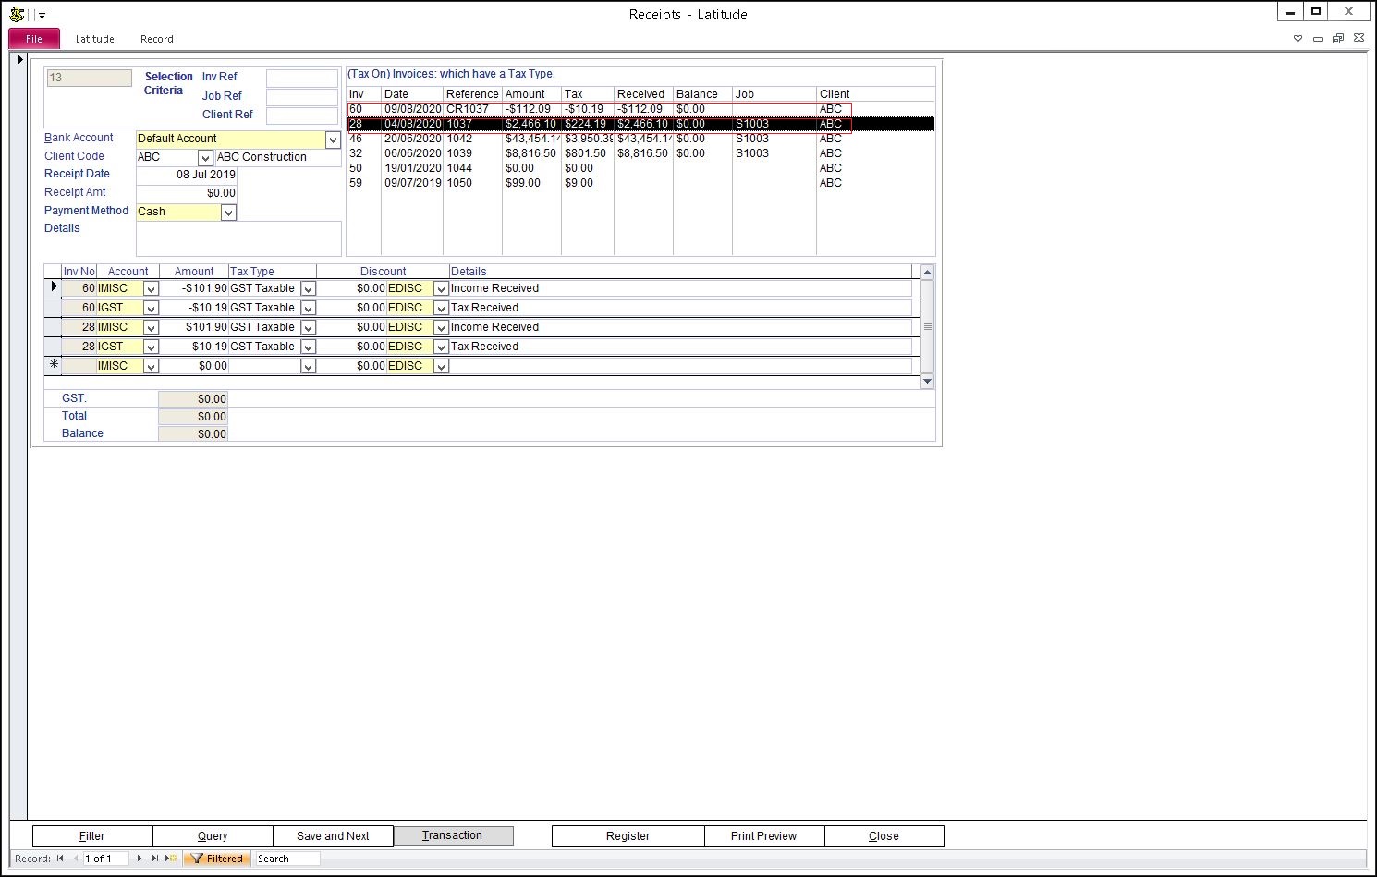Jump to last record in navigator

(x=155, y=859)
